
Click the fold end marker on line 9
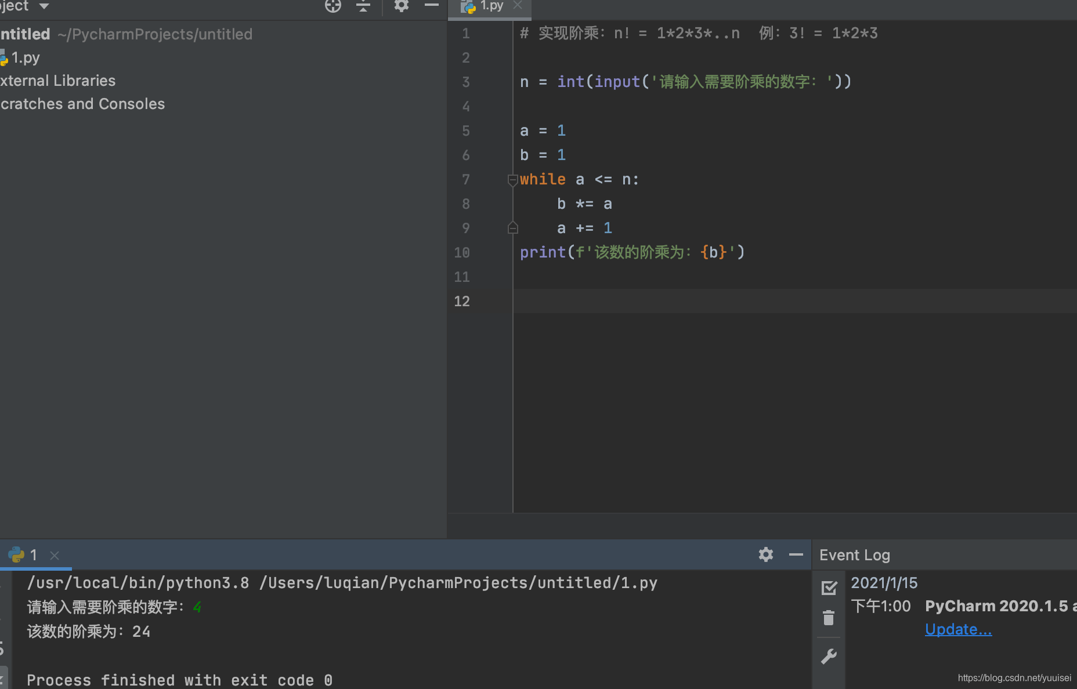tap(512, 228)
